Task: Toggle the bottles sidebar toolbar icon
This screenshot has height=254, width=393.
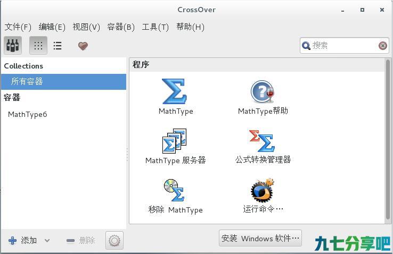Action: coord(13,45)
